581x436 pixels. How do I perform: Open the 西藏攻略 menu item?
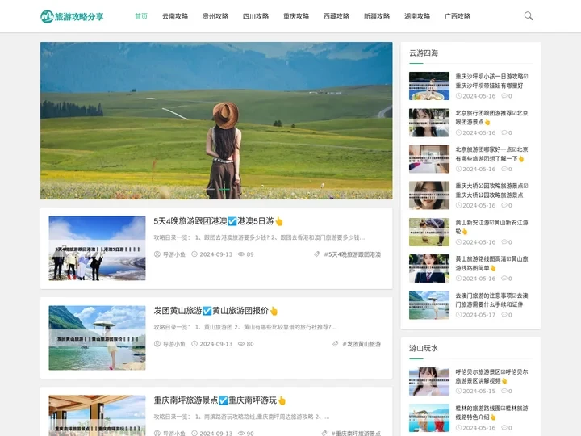[x=336, y=16]
